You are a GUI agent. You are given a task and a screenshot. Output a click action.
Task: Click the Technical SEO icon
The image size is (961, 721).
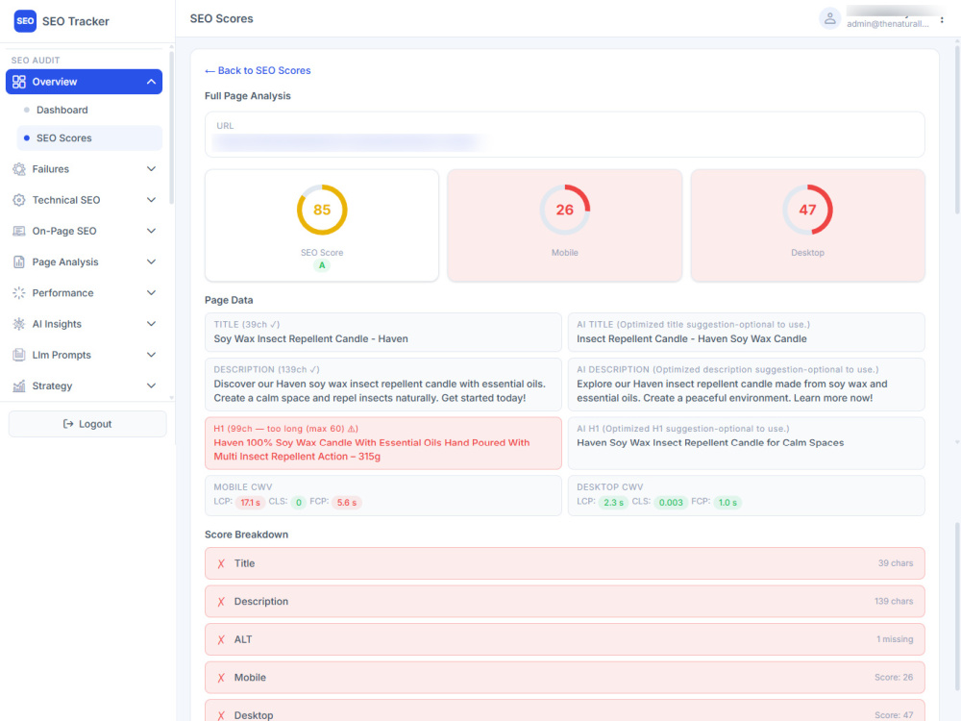[x=19, y=200]
